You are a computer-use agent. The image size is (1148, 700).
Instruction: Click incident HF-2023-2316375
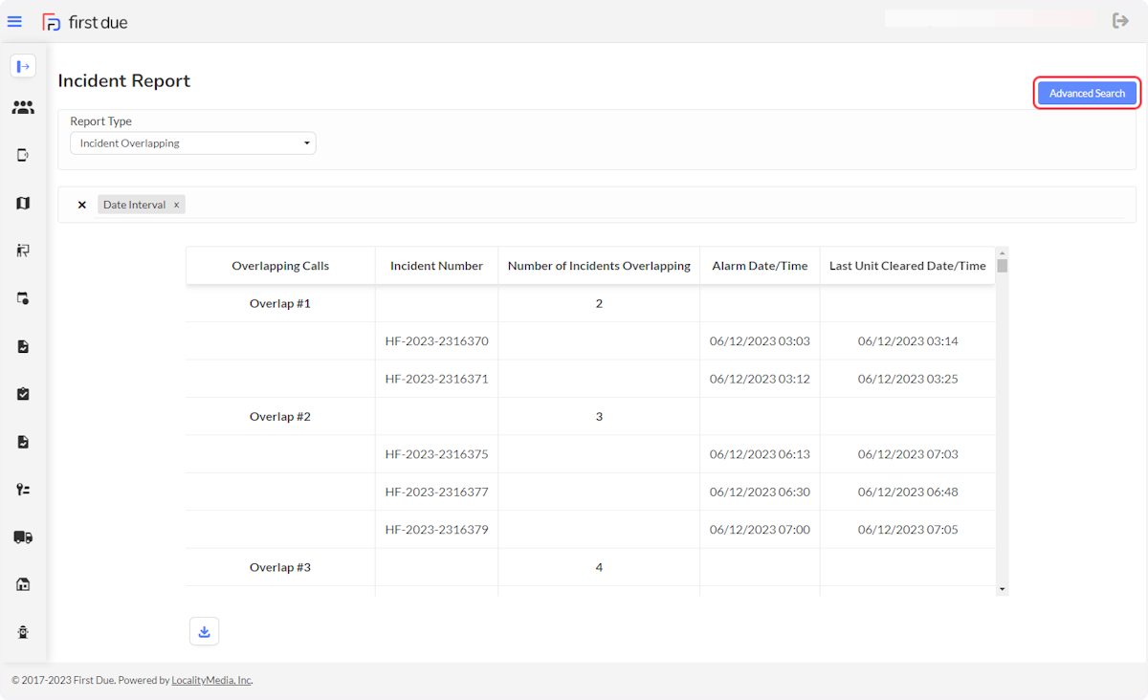pyautogui.click(x=436, y=454)
